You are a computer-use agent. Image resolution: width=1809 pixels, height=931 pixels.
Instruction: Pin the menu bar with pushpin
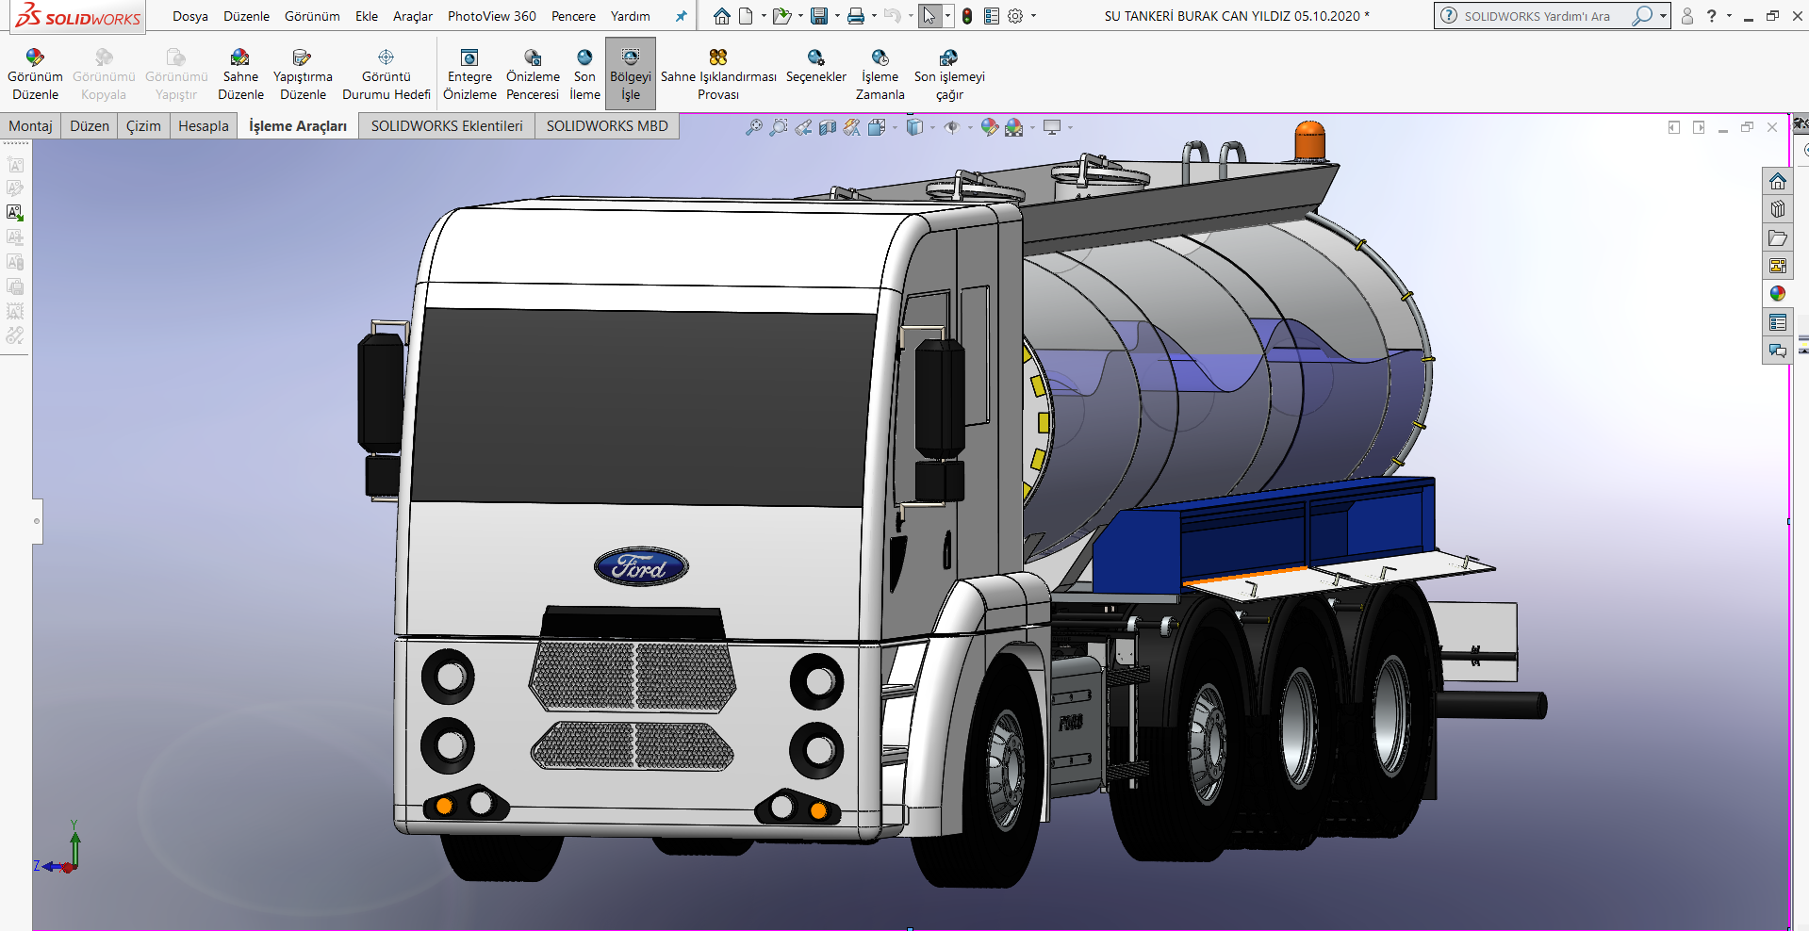[x=681, y=16]
